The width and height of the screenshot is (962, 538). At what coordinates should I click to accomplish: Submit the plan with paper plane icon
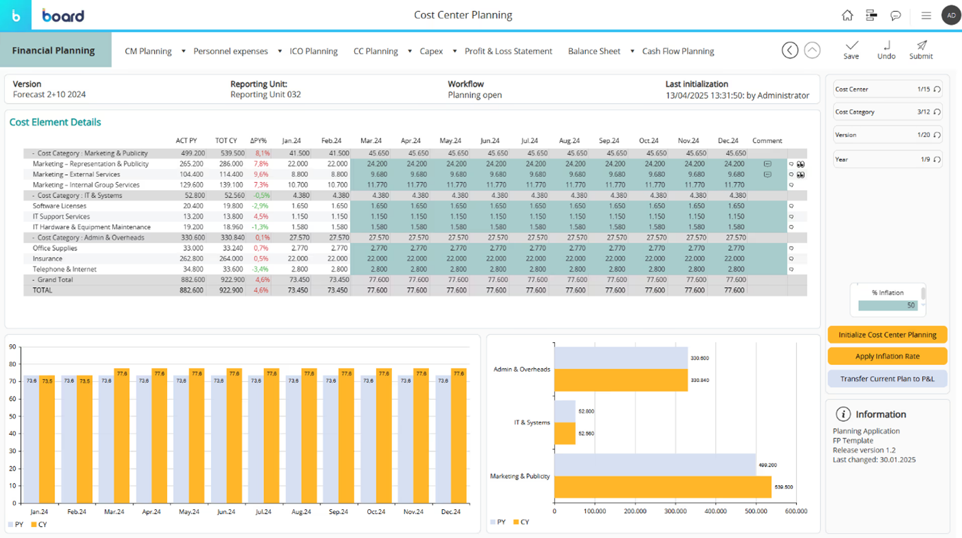pyautogui.click(x=921, y=46)
